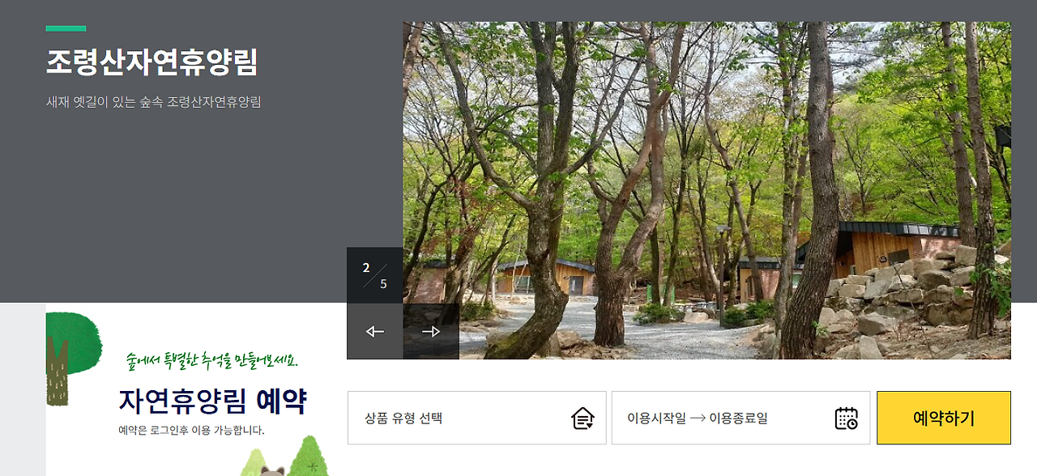Click the small light-green trees illustration
The height and width of the screenshot is (476, 1037).
[286, 456]
